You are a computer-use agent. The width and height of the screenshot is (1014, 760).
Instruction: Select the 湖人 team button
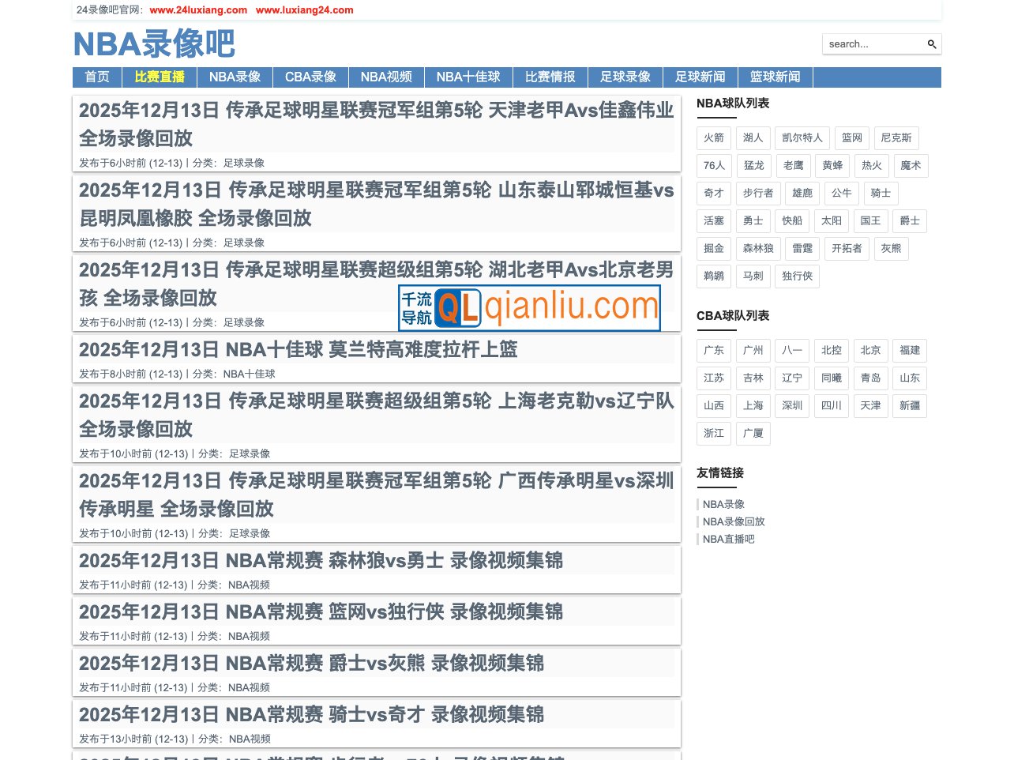753,137
